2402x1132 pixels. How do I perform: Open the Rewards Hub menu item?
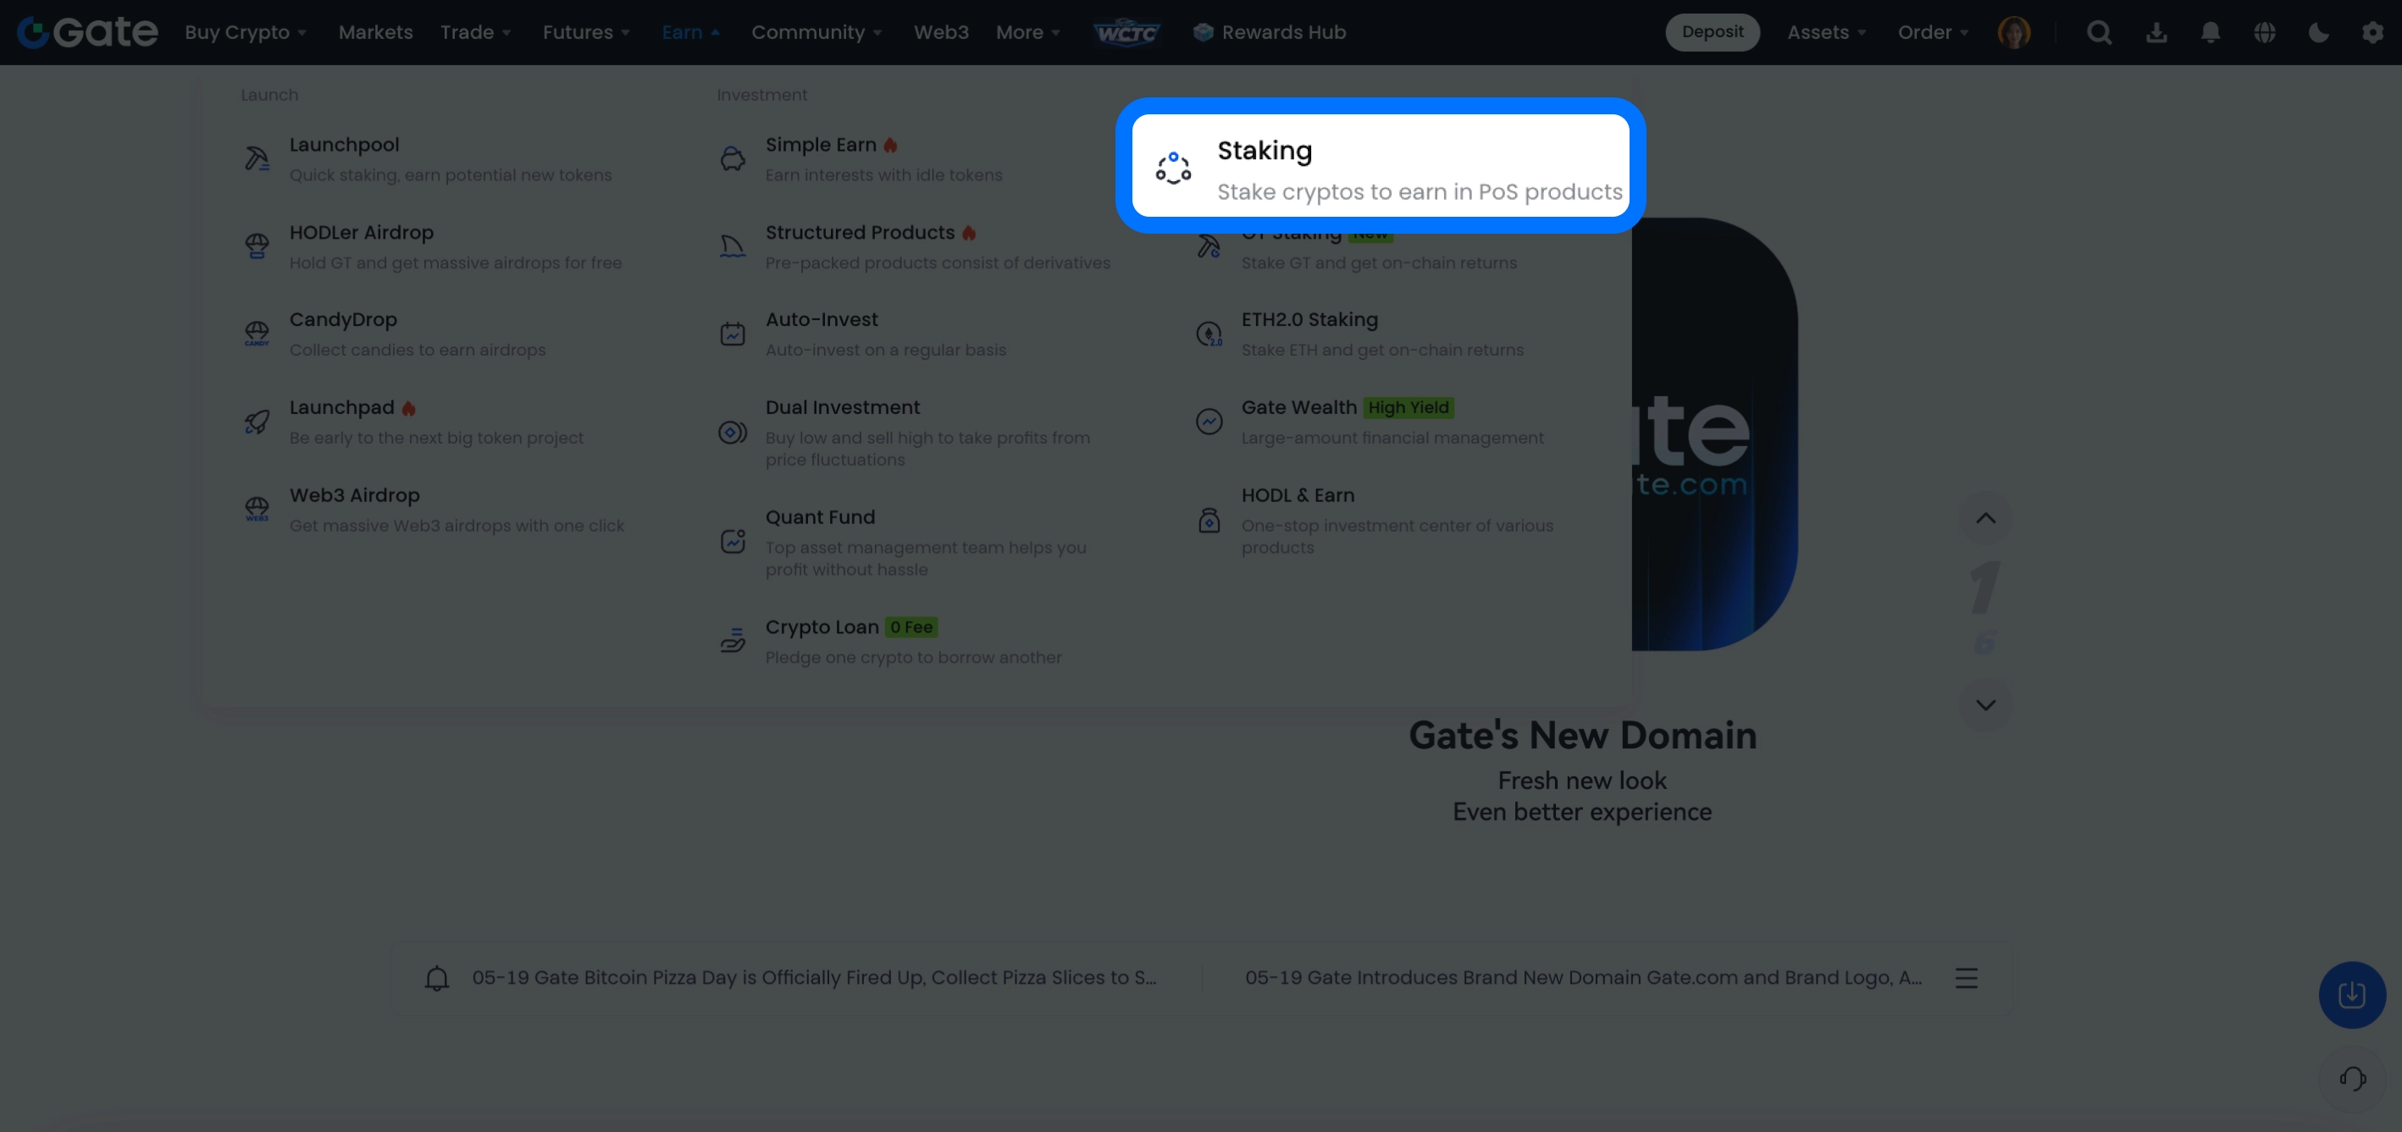click(x=1269, y=31)
